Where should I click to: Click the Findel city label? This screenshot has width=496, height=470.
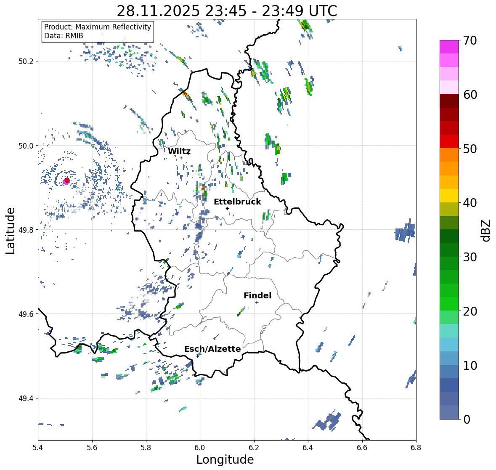pos(257,295)
